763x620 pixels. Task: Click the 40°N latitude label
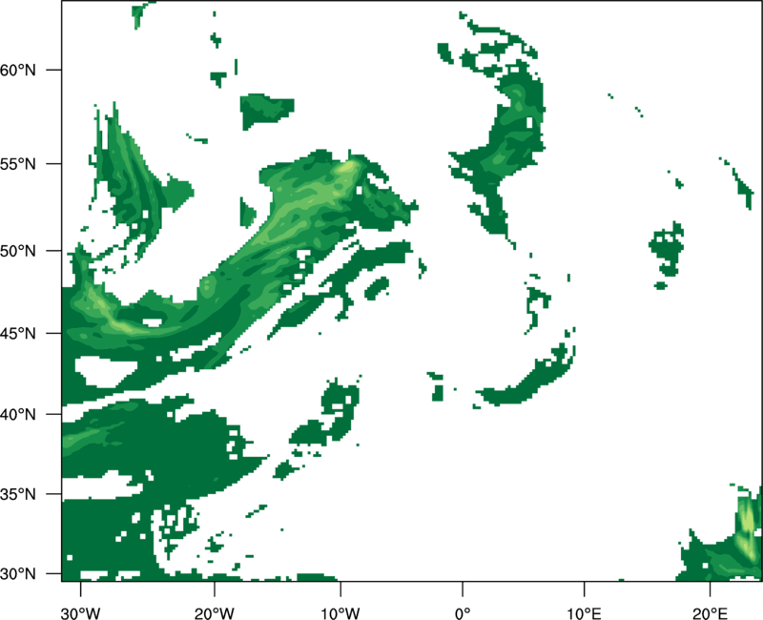click(x=18, y=415)
